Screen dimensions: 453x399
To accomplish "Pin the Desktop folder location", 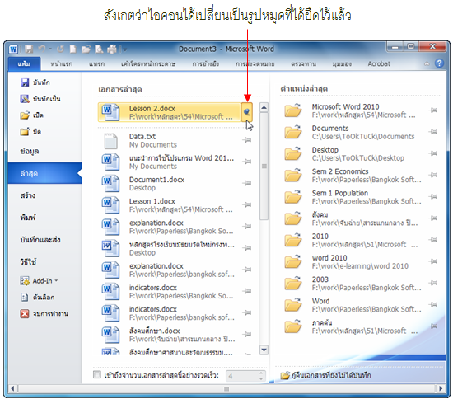I will tap(433, 153).
